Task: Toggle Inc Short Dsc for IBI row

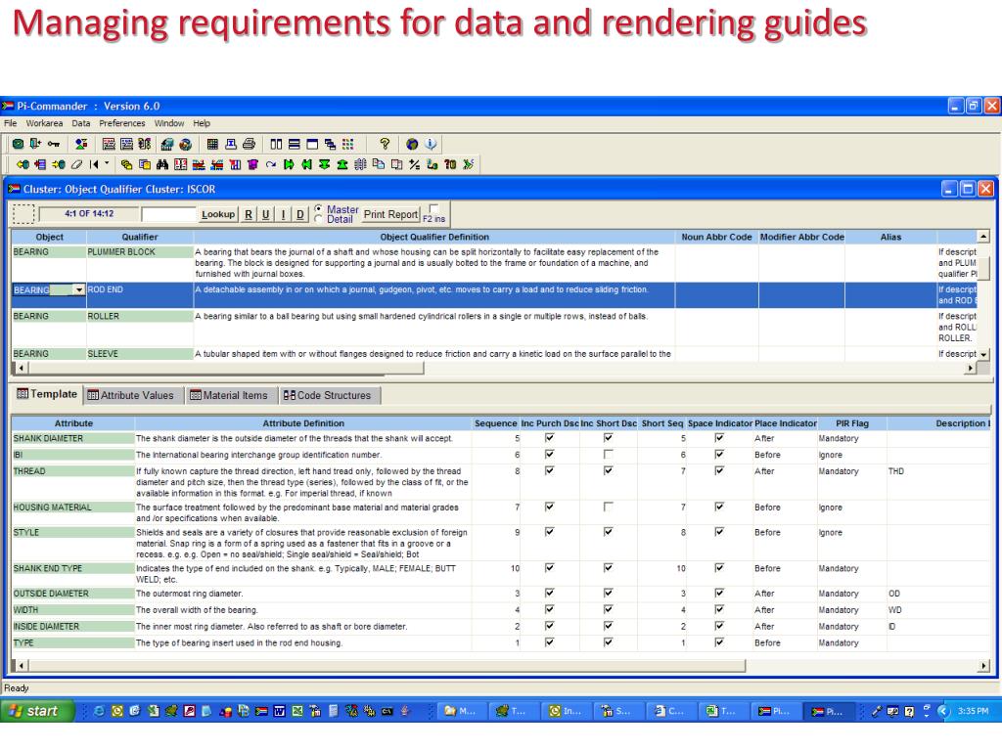Action: [608, 454]
